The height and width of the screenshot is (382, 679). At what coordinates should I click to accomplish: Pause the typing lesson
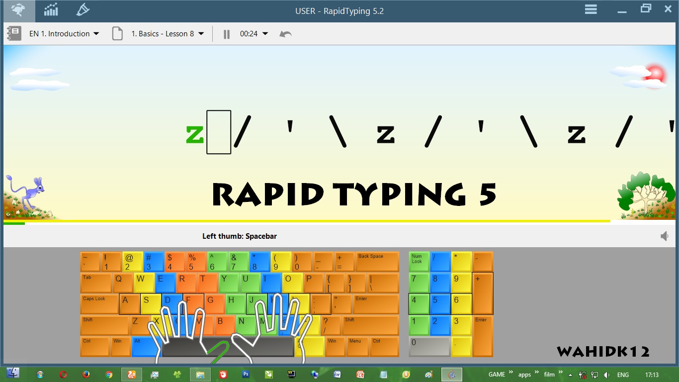[226, 34]
